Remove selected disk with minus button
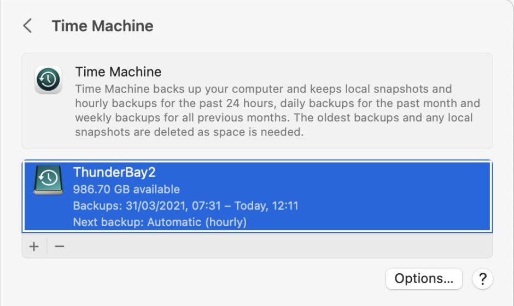The height and width of the screenshot is (306, 514). (x=60, y=246)
